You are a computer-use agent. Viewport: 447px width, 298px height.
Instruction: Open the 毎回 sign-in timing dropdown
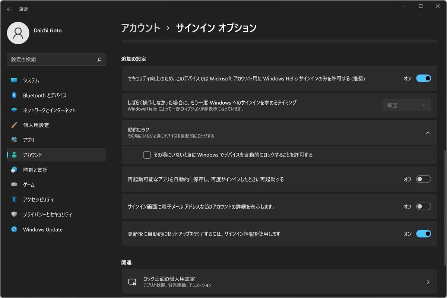point(407,105)
